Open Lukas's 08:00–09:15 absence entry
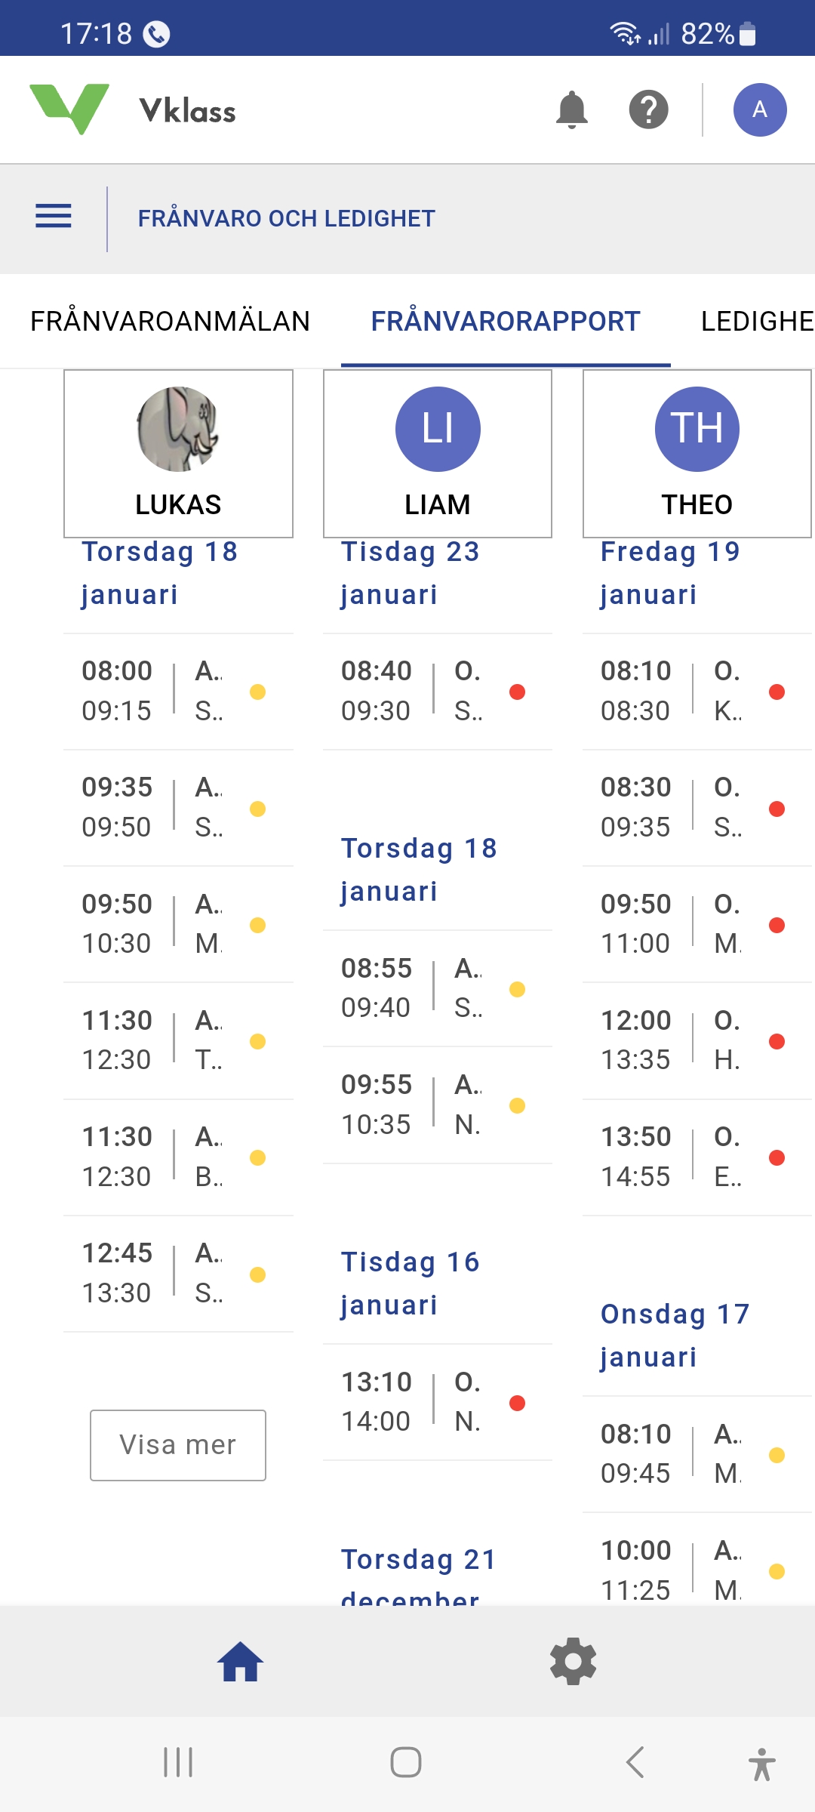Viewport: 815px width, 1812px height. pos(178,692)
